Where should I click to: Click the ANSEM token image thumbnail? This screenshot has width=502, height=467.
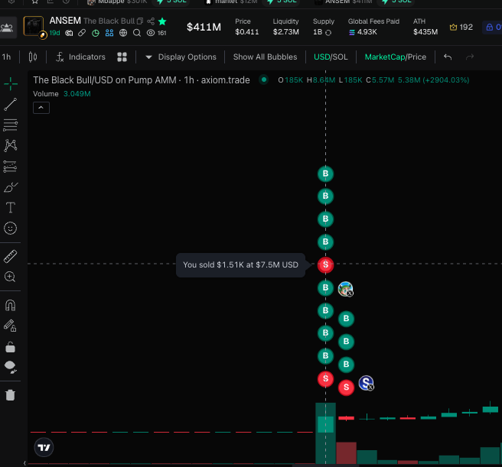point(34,26)
